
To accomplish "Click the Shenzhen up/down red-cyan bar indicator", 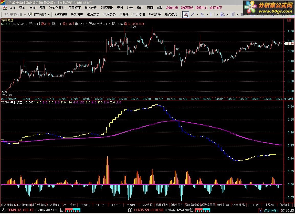I will click(203, 210).
